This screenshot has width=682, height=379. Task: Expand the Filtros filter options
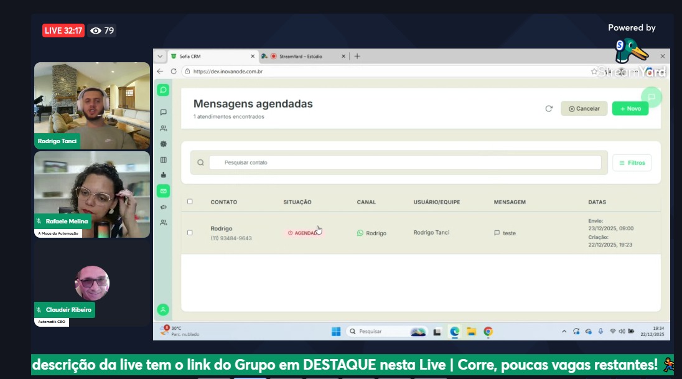pyautogui.click(x=632, y=163)
